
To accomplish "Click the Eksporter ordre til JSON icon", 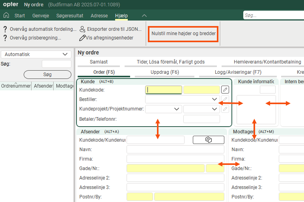I will point(82,29).
